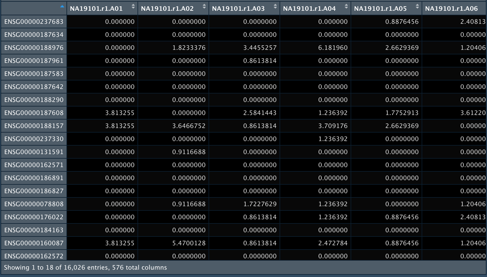Select A05 value 2.6629369 in ENSG00000188976 row
The image size is (487, 277).
click(402, 48)
